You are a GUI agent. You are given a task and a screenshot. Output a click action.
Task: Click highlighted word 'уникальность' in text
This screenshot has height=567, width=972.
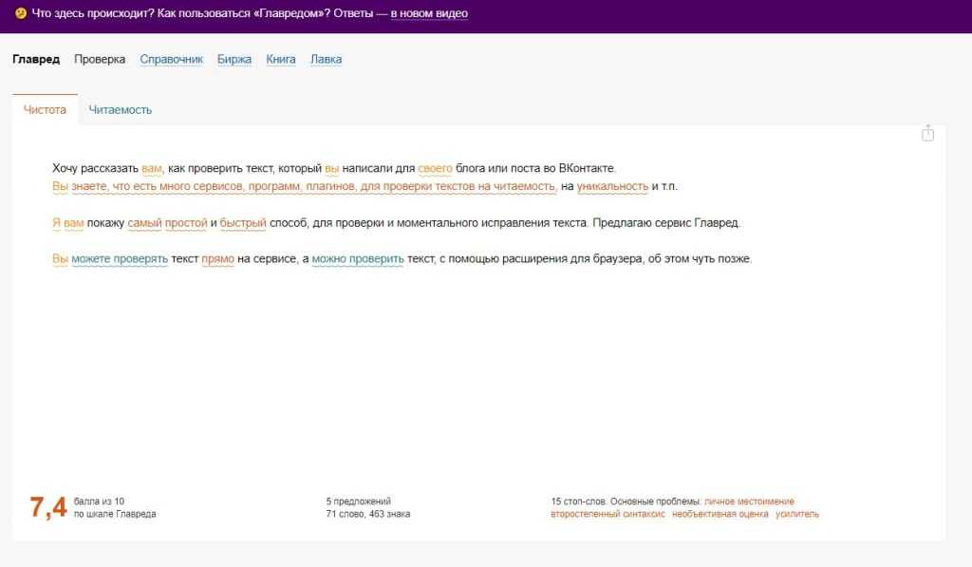click(x=612, y=186)
